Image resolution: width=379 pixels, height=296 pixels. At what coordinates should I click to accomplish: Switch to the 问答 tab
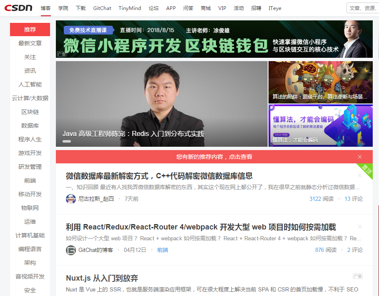[189, 8]
